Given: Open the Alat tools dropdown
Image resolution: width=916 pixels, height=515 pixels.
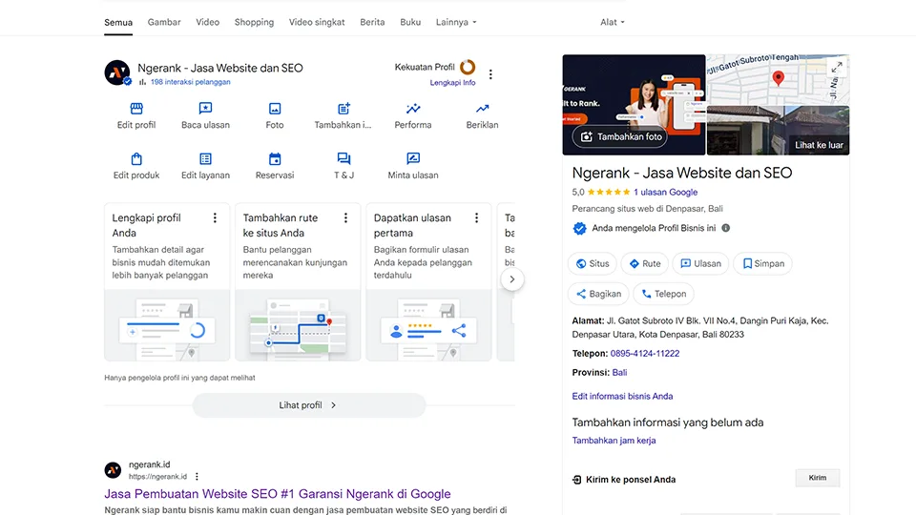Looking at the screenshot, I should click(x=613, y=22).
